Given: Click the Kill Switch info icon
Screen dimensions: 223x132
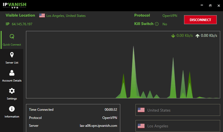Looking at the screenshot, I should (x=157, y=24).
